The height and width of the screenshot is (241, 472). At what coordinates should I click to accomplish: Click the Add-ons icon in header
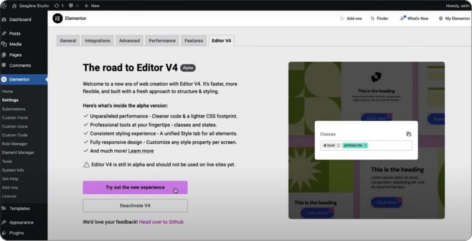tap(342, 18)
